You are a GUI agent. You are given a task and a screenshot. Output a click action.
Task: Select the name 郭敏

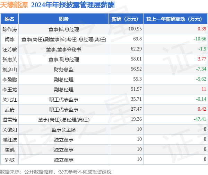click(x=10, y=160)
